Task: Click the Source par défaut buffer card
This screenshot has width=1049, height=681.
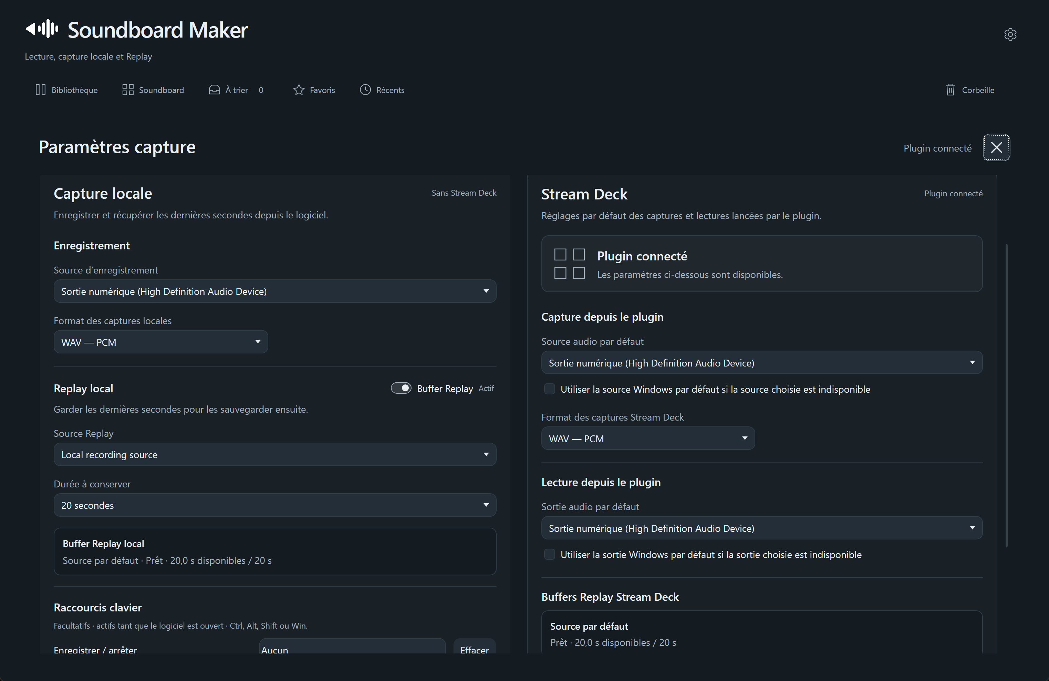Action: click(x=762, y=632)
